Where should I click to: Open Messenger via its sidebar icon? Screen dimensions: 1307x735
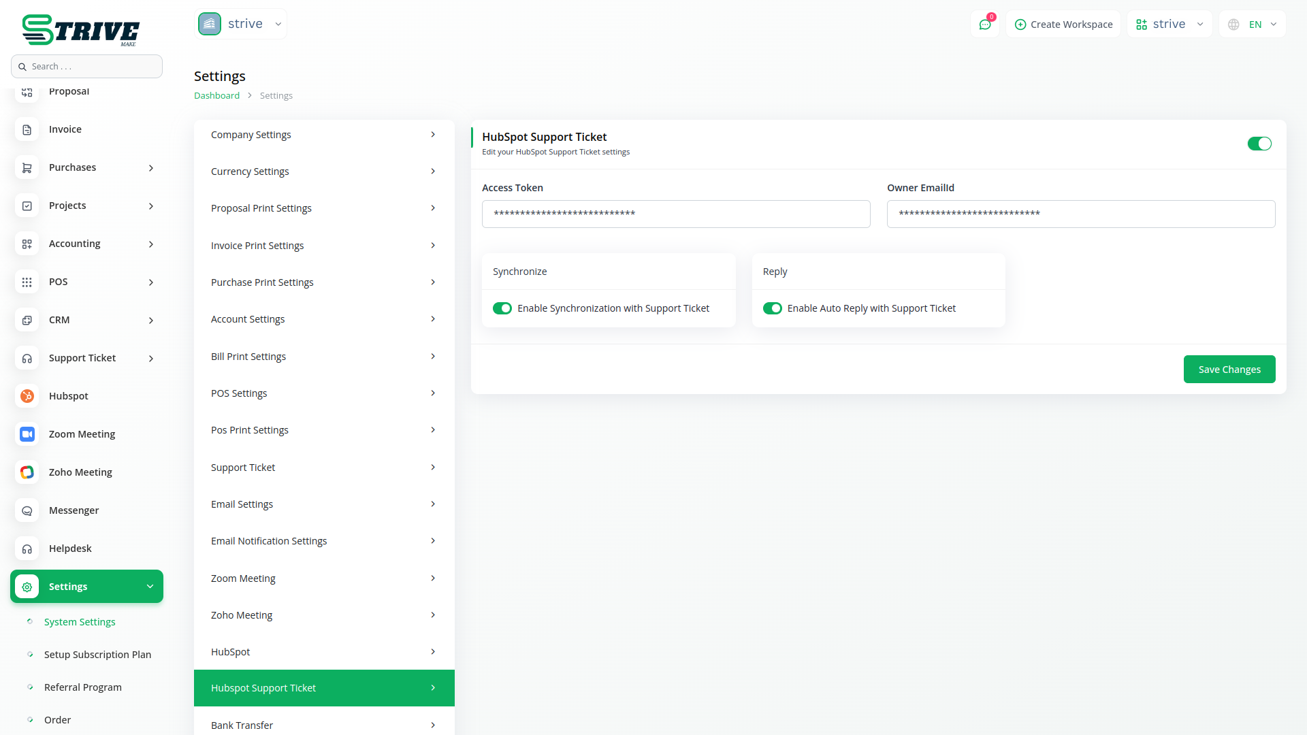[27, 510]
